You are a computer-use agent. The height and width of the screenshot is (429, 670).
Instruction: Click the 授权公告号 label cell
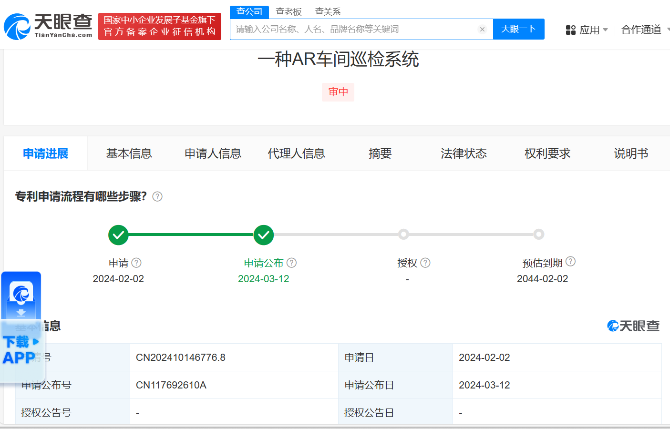(x=73, y=412)
